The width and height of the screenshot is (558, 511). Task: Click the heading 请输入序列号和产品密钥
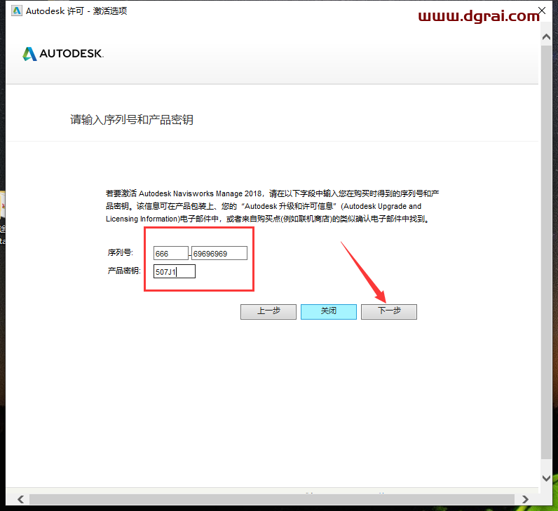(132, 120)
